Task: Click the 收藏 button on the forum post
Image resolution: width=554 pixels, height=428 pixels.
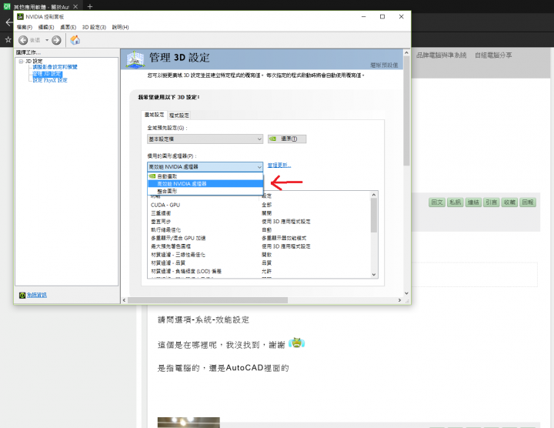Action: [509, 202]
